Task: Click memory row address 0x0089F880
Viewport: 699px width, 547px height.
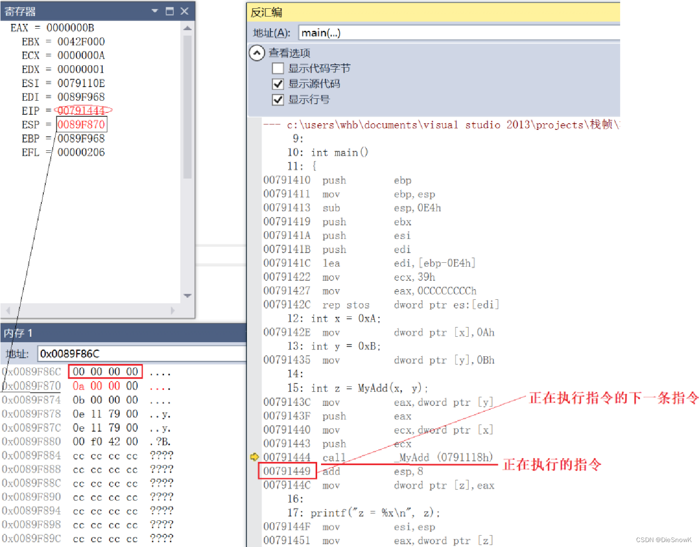Action: tap(32, 441)
